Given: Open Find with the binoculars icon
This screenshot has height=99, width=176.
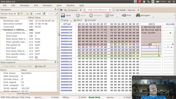Looking at the screenshot, I should (x=124, y=15).
